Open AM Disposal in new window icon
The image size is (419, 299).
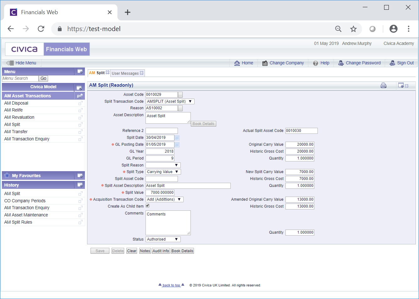click(x=80, y=103)
